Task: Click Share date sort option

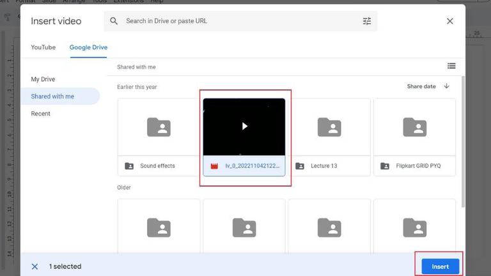Action: click(x=421, y=86)
